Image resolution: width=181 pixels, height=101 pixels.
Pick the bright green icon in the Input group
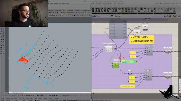[x=132, y=11]
